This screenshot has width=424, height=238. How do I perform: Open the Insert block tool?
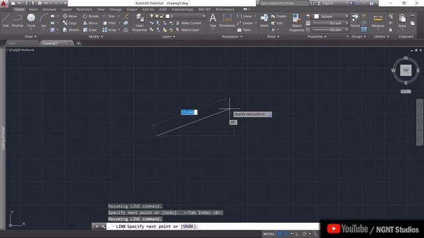tap(264, 20)
